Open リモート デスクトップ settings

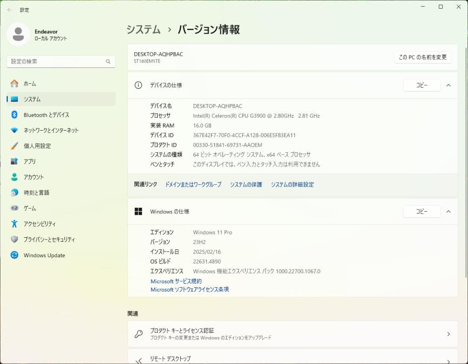tap(292, 358)
